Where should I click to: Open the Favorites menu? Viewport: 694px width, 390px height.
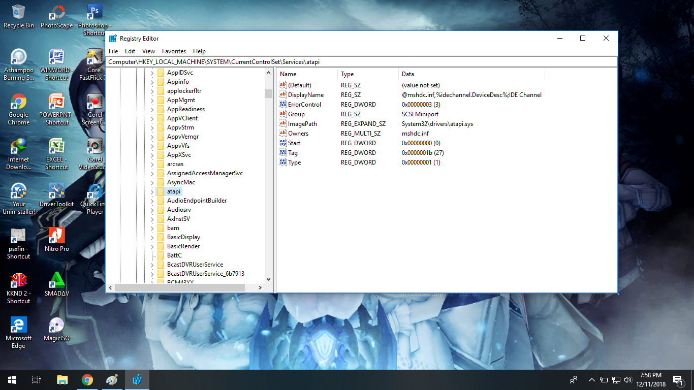174,51
